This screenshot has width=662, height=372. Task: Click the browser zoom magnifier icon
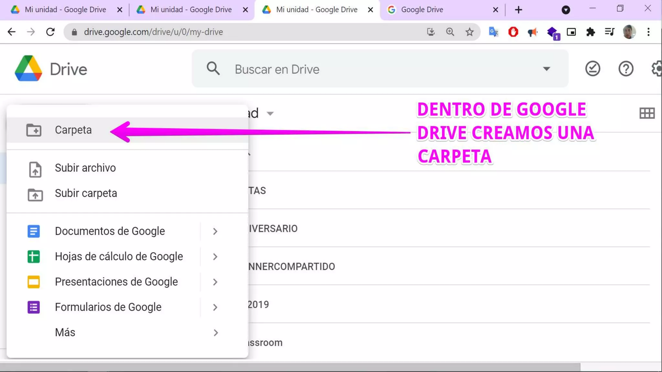(450, 32)
